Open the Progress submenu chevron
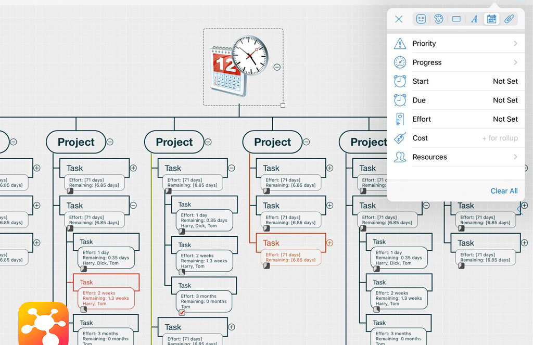 tap(515, 62)
